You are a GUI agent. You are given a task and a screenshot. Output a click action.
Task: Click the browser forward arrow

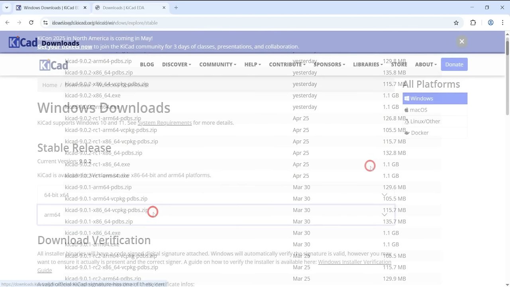click(19, 23)
